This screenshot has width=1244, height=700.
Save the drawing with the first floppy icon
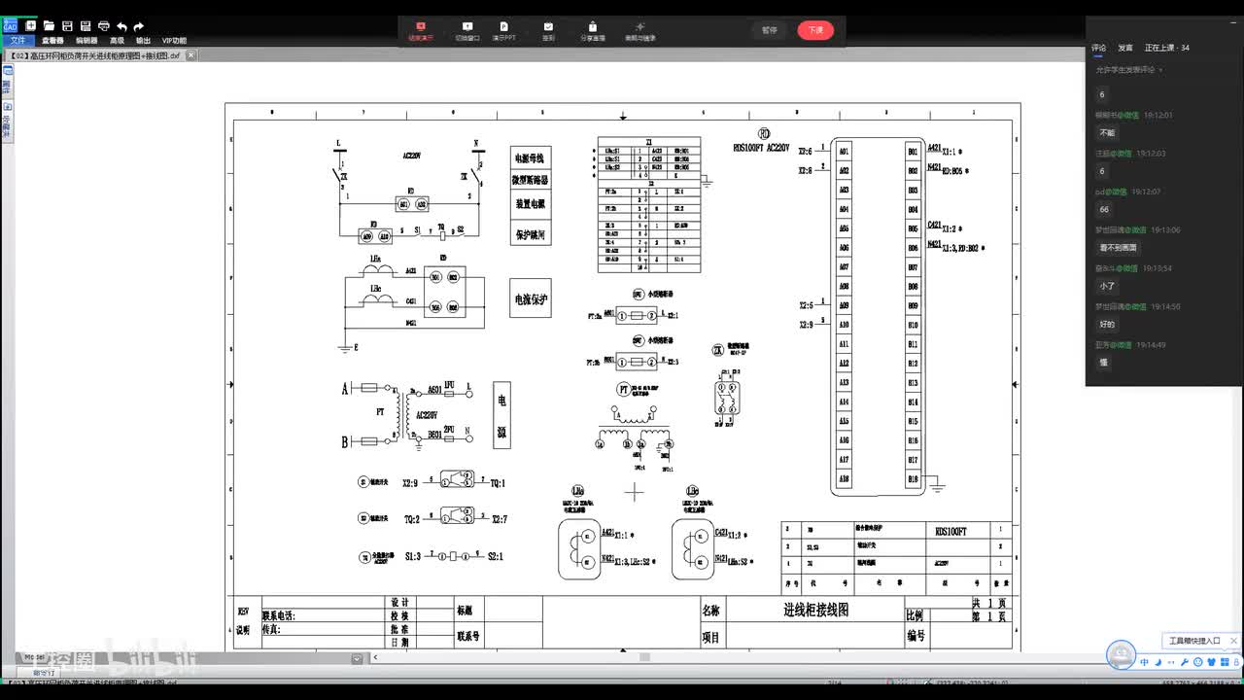[x=67, y=26]
